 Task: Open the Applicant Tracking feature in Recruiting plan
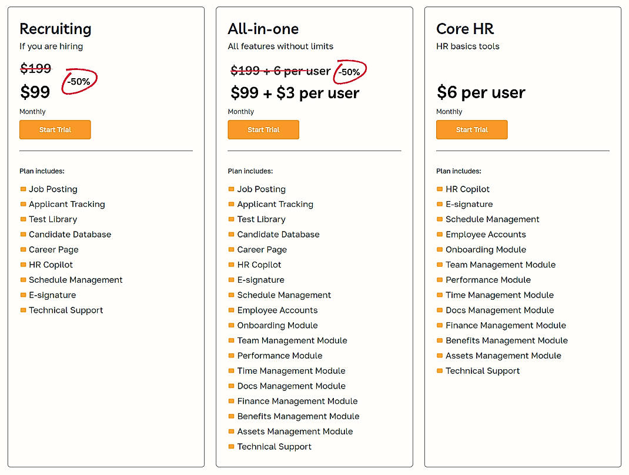[x=66, y=204]
